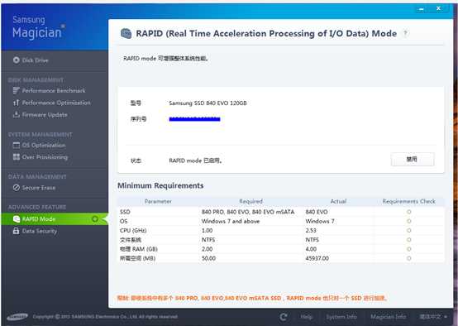This screenshot has width=458, height=326.
Task: Click the orange RAPID mode limitation note
Action: click(252, 298)
